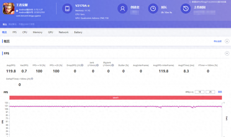Click the FPS>=25 [%] value 100
The width and height of the screenshot is (231, 137).
[x=56, y=71]
